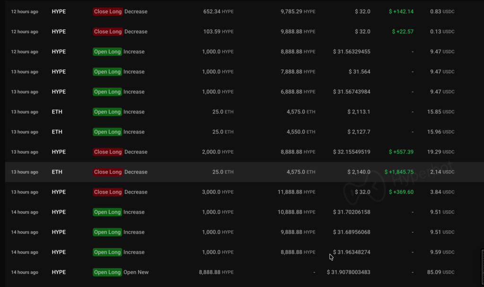Click the $31.96348274 price
The height and width of the screenshot is (287, 484).
pos(352,252)
